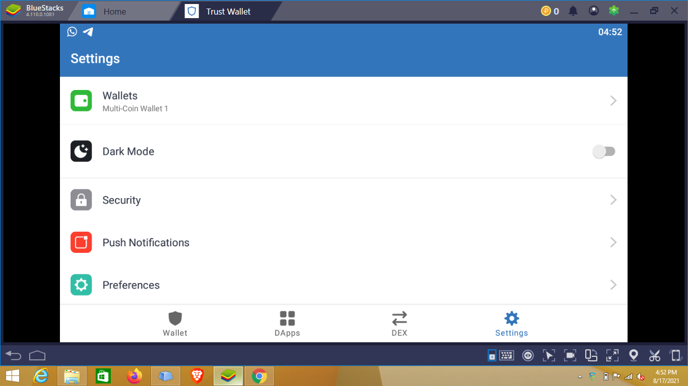Click the BlueStacks points coin icon
This screenshot has width=688, height=386.
[x=546, y=11]
